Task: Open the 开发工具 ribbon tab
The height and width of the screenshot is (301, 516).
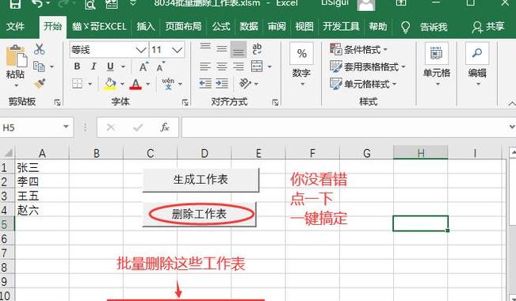Action: pyautogui.click(x=341, y=27)
